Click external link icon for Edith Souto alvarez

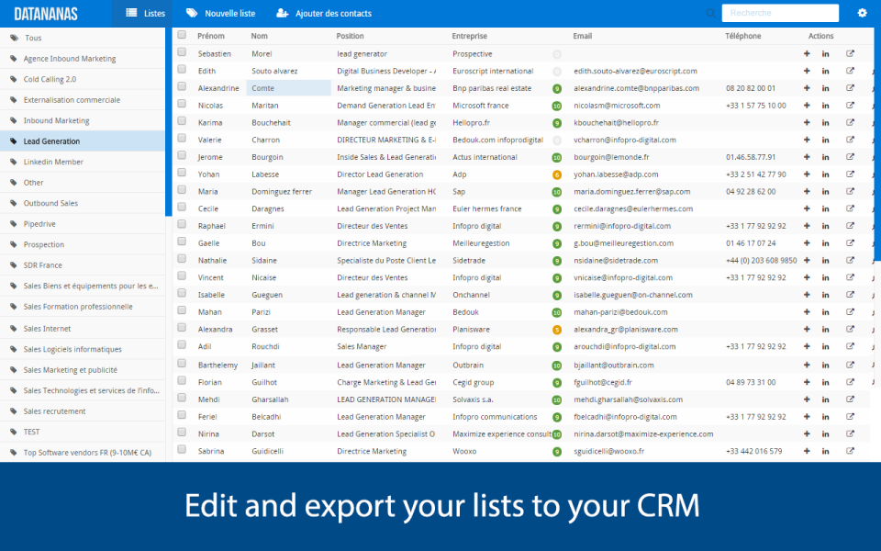[x=850, y=71]
